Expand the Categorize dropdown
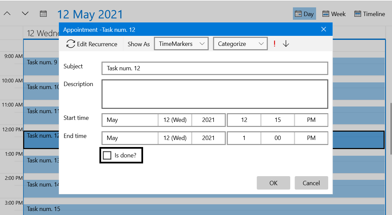Image resolution: width=392 pixels, height=215 pixels. [x=240, y=44]
